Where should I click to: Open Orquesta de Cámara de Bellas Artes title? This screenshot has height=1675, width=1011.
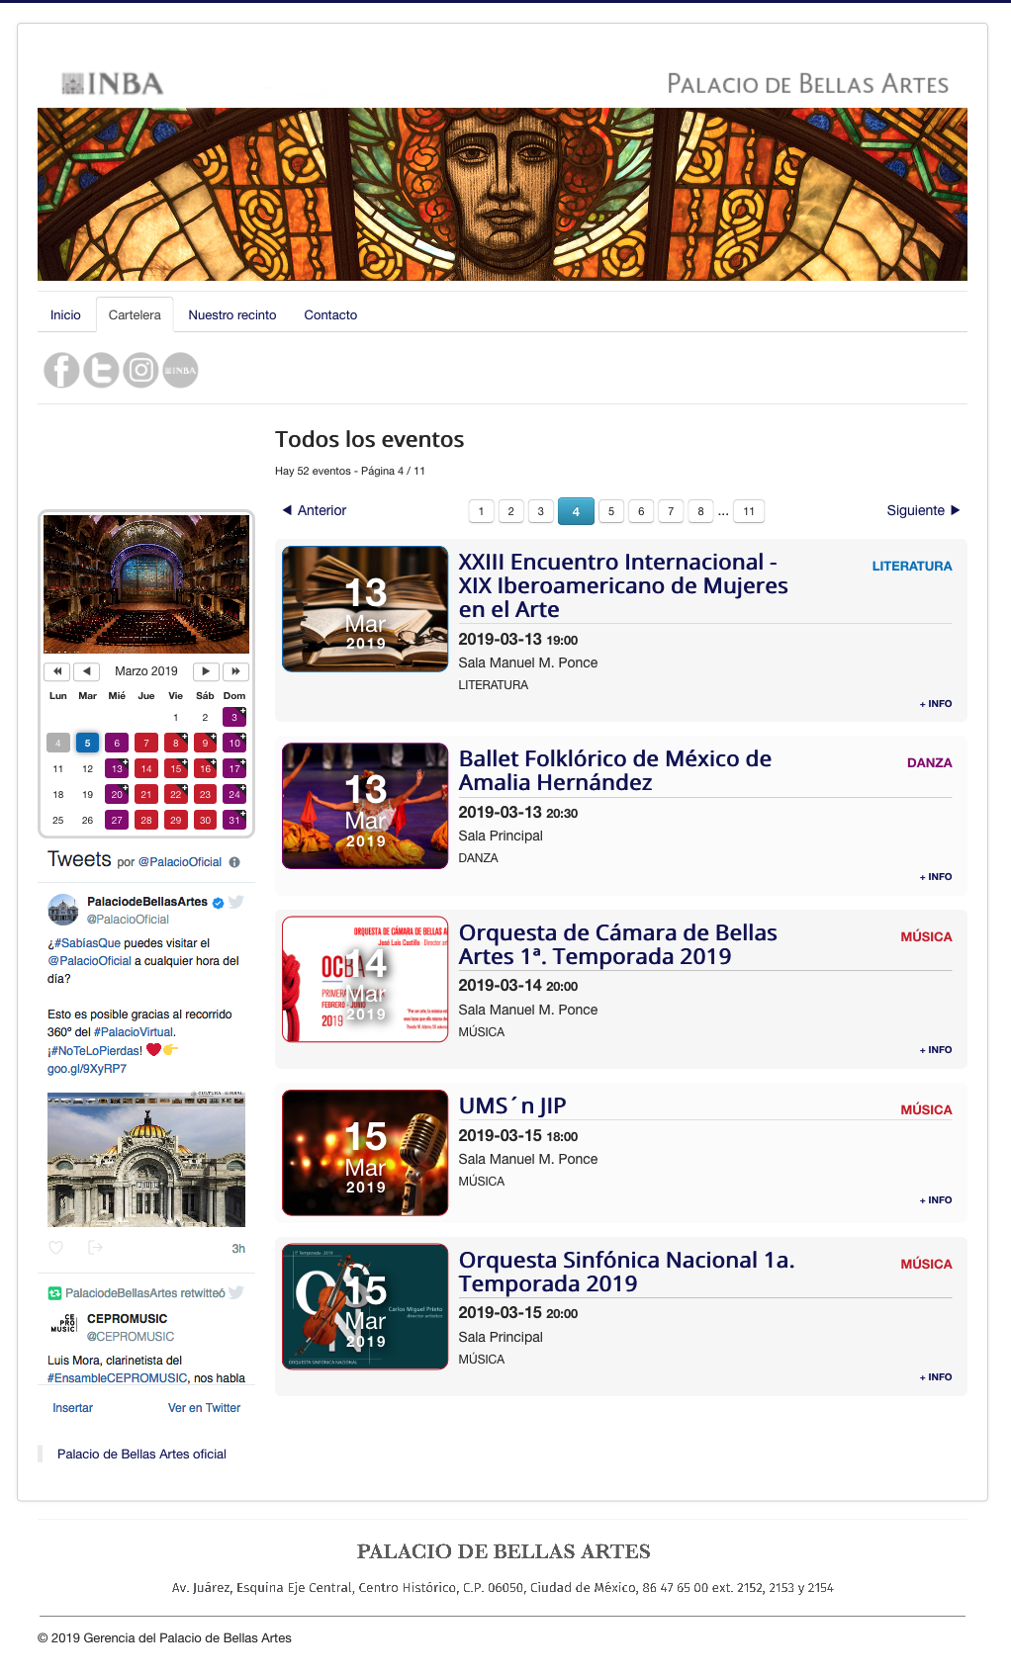(618, 945)
